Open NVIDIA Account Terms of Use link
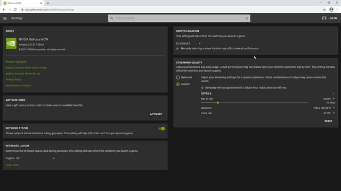 click(22, 74)
